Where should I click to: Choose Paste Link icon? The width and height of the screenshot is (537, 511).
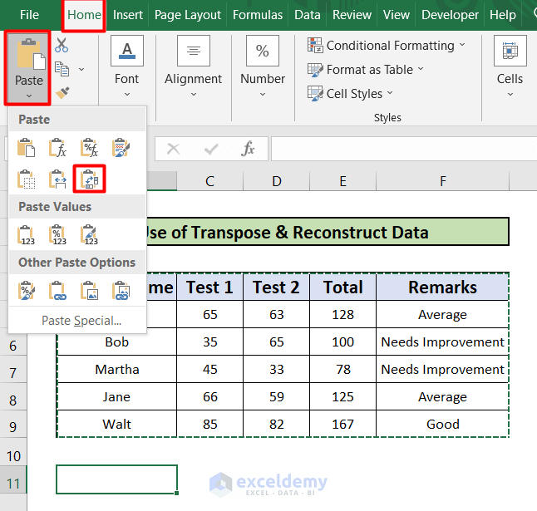coord(58,291)
